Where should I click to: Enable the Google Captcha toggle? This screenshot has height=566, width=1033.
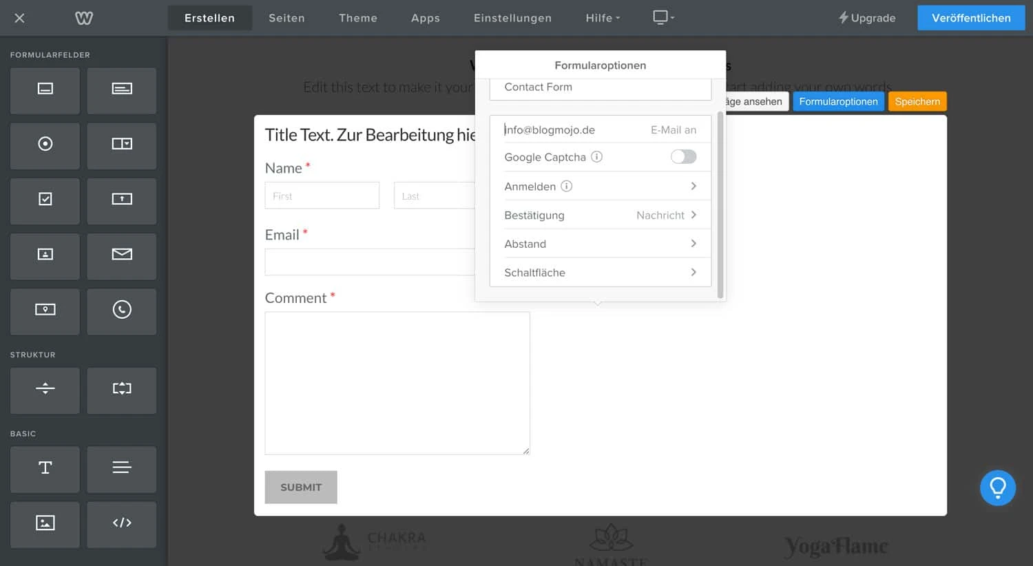coord(683,156)
